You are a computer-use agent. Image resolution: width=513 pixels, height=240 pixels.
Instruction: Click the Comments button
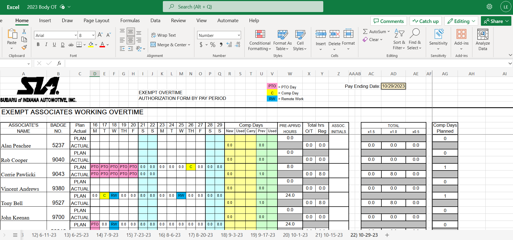coord(388,21)
